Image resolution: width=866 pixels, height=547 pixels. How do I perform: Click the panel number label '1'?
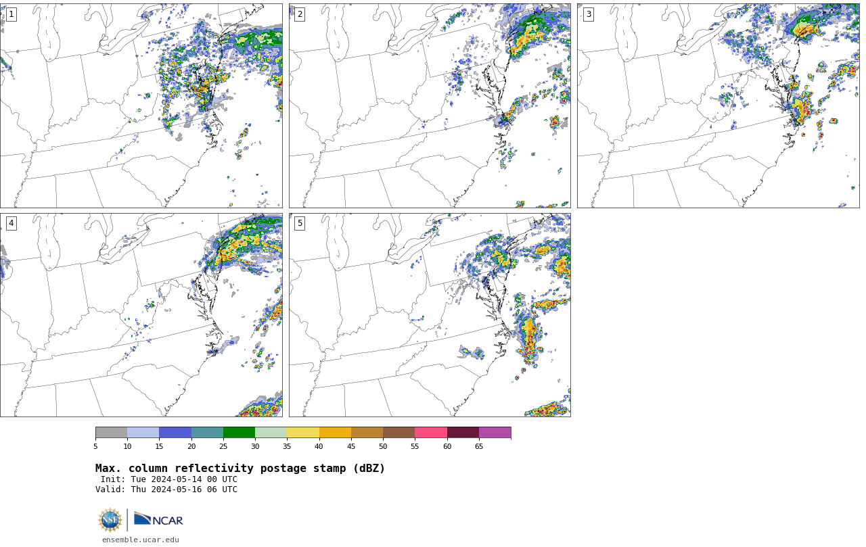pos(11,14)
